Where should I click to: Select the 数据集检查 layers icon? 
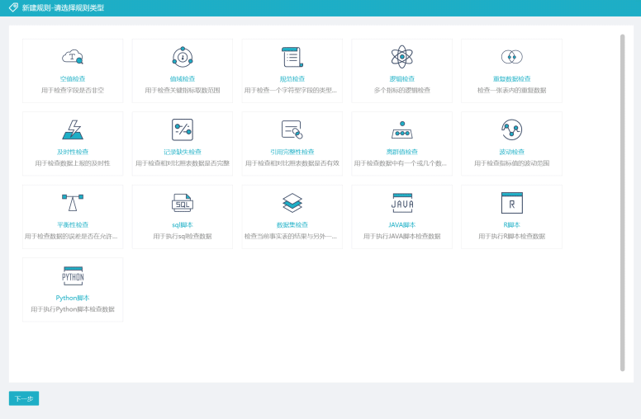pyautogui.click(x=292, y=202)
